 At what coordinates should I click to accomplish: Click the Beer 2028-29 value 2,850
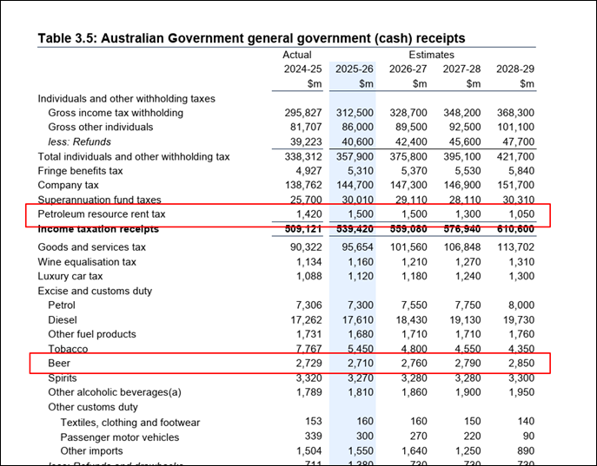[x=518, y=363]
